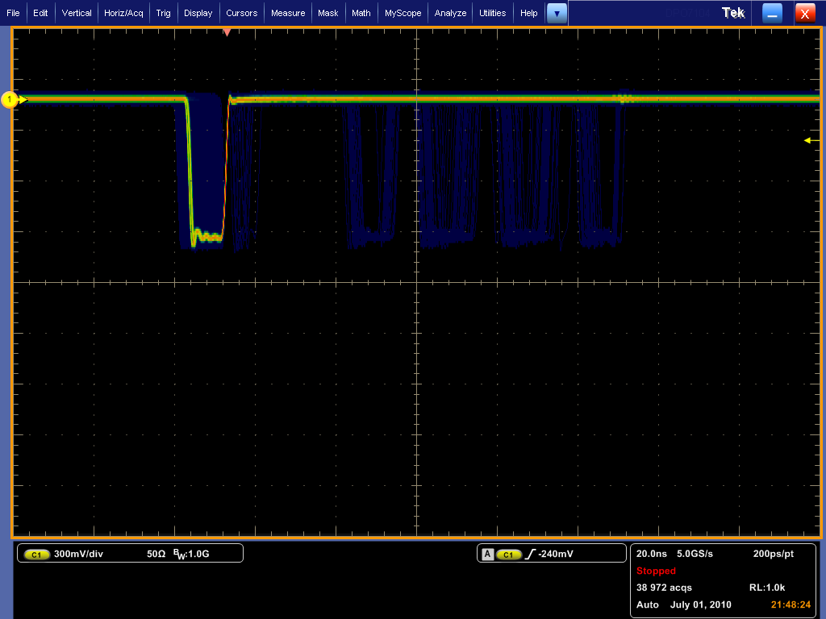
Task: Click the Tek logo in title bar
Action: [733, 13]
